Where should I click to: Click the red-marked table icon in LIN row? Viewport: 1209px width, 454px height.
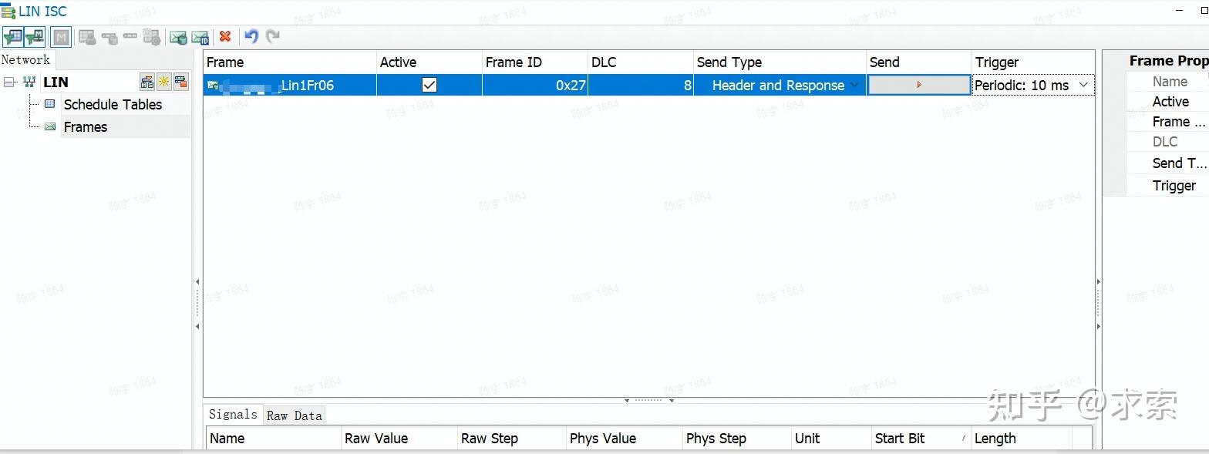pos(181,82)
